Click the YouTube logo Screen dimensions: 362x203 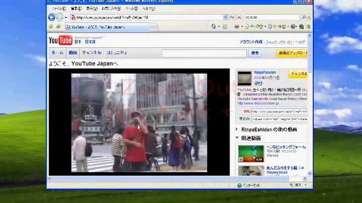[61, 41]
